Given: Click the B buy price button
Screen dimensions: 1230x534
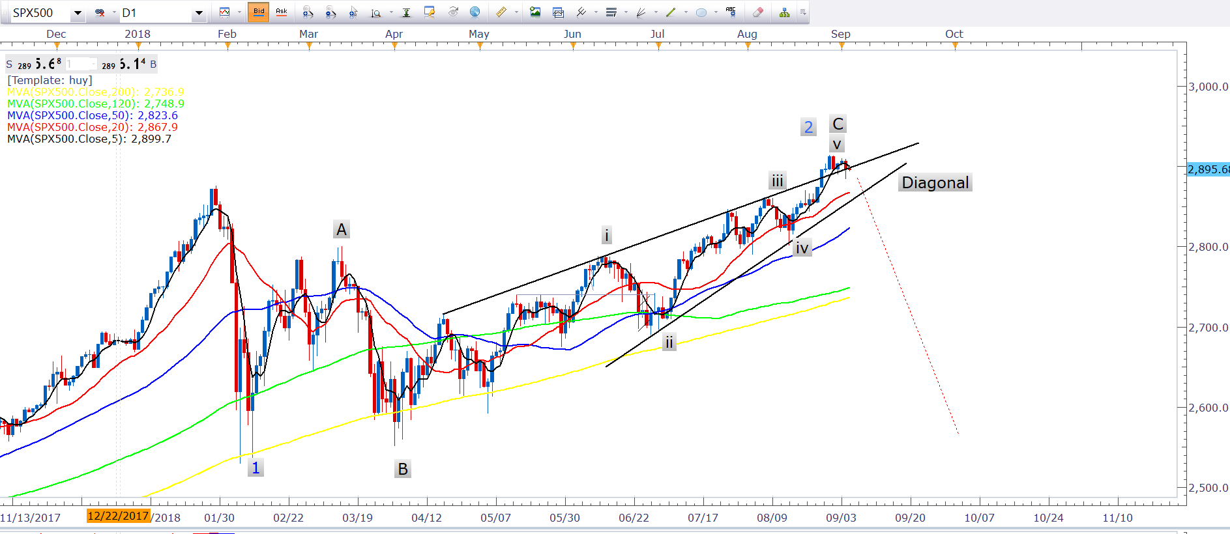Looking at the screenshot, I should (x=153, y=64).
